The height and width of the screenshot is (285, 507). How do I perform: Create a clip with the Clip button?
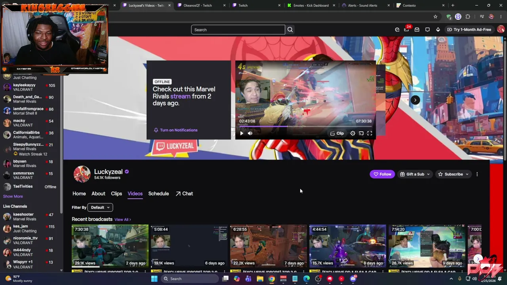[x=337, y=133]
